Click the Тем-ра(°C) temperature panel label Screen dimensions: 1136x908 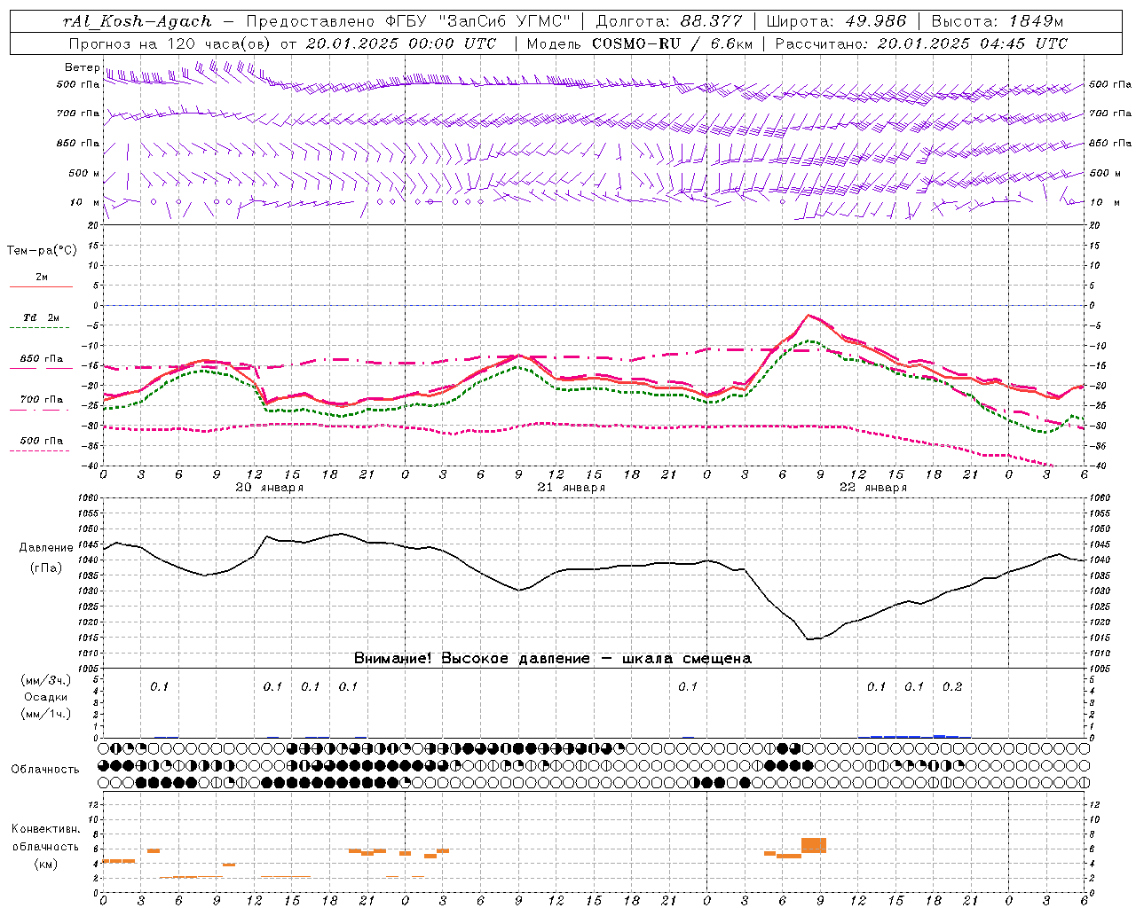click(42, 250)
